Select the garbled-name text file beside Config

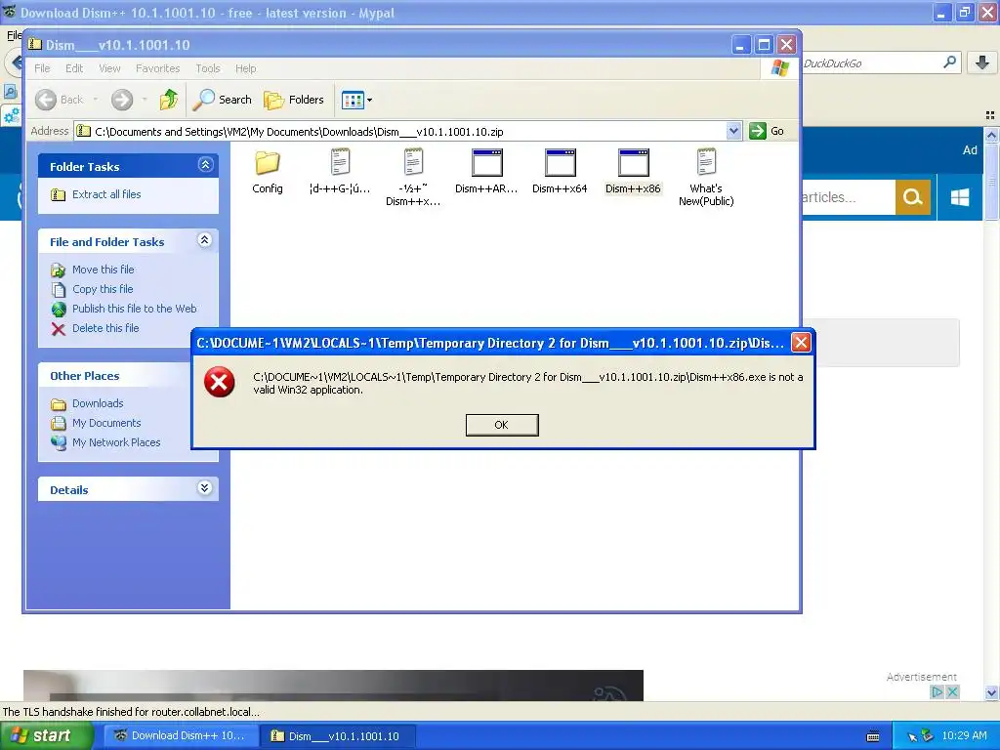[340, 171]
